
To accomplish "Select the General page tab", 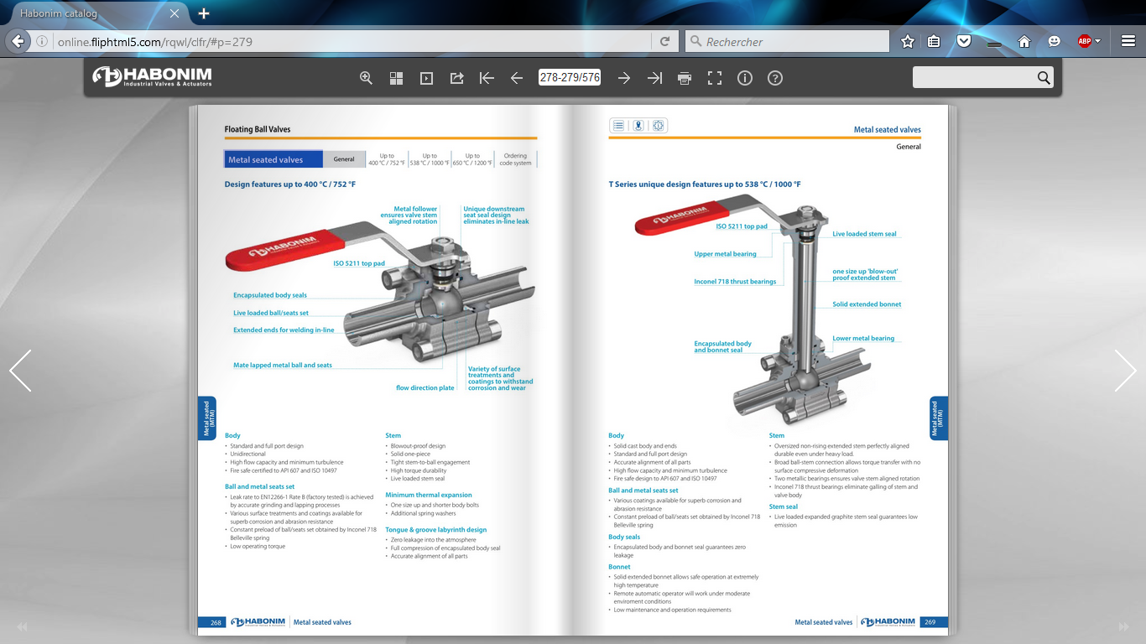I will (x=344, y=159).
